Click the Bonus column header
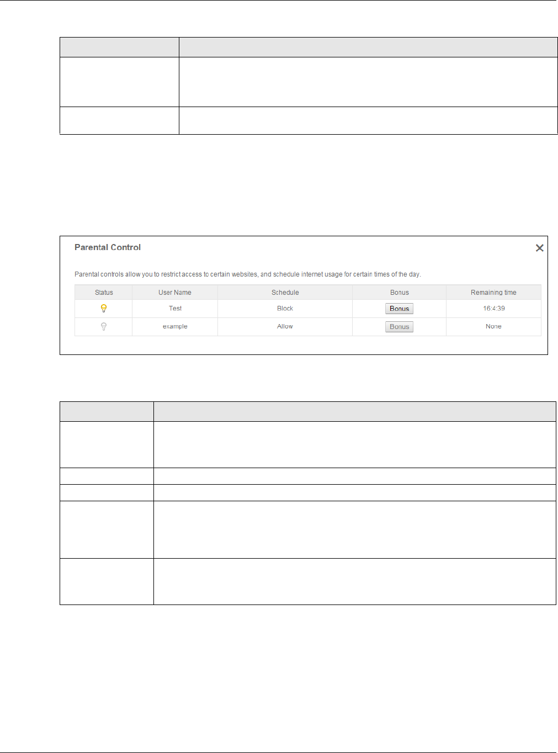The height and width of the screenshot is (753, 558). click(400, 293)
